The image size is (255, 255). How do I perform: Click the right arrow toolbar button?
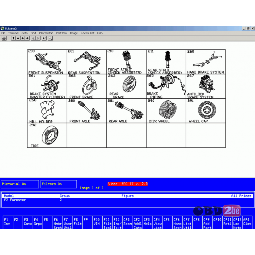(x=27, y=38)
